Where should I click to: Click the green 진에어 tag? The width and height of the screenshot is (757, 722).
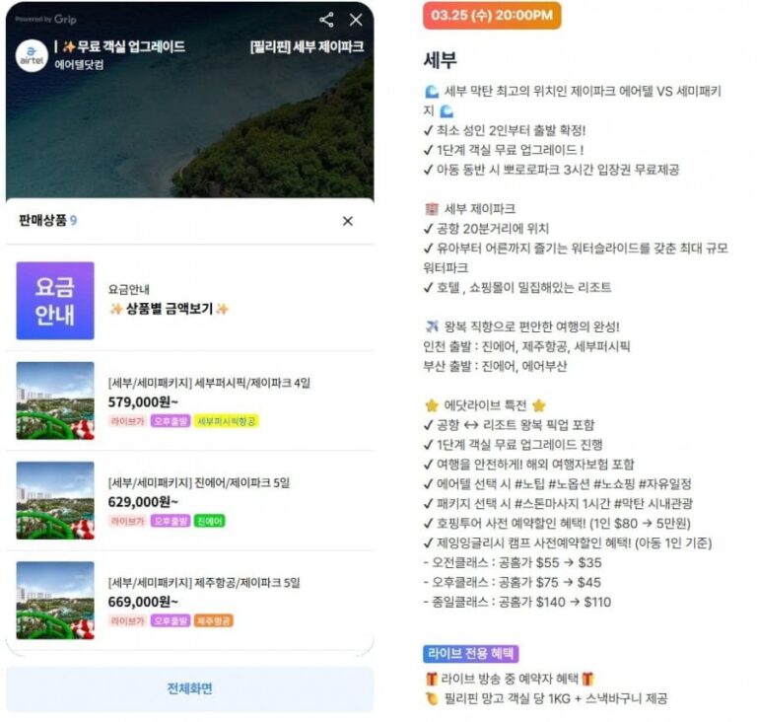[210, 522]
